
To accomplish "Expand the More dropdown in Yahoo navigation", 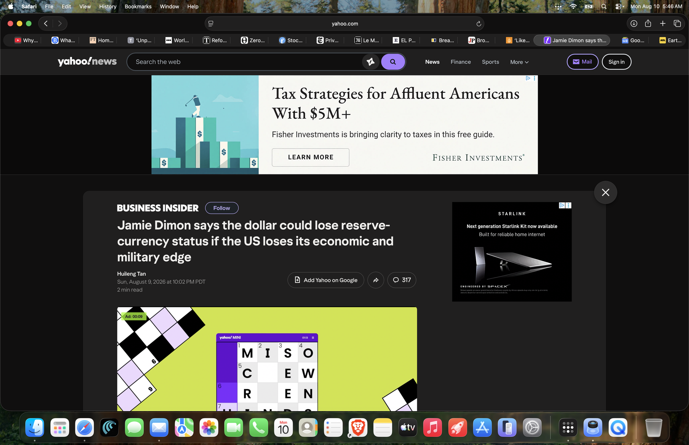I will pos(519,62).
